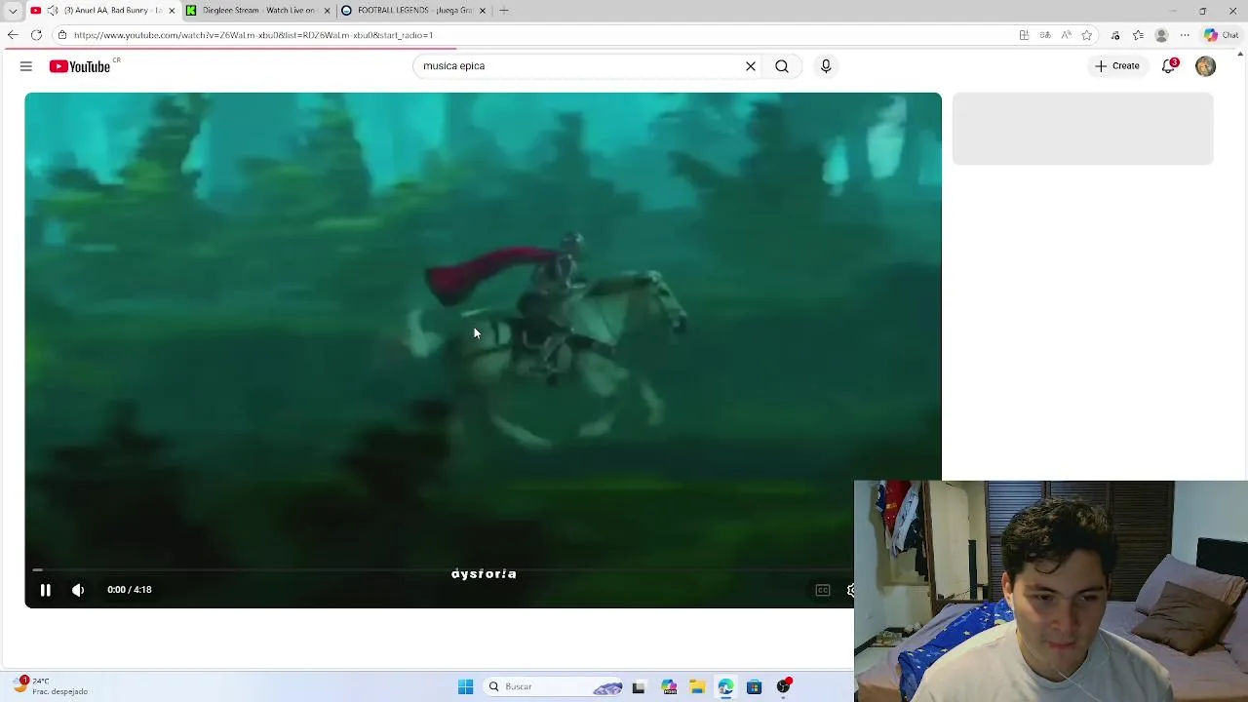Viewport: 1248px width, 702px height.
Task: Open File Explorer from the taskbar
Action: (697, 687)
